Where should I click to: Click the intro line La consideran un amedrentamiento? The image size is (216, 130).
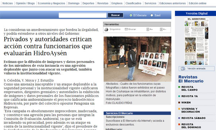click(x=51, y=31)
